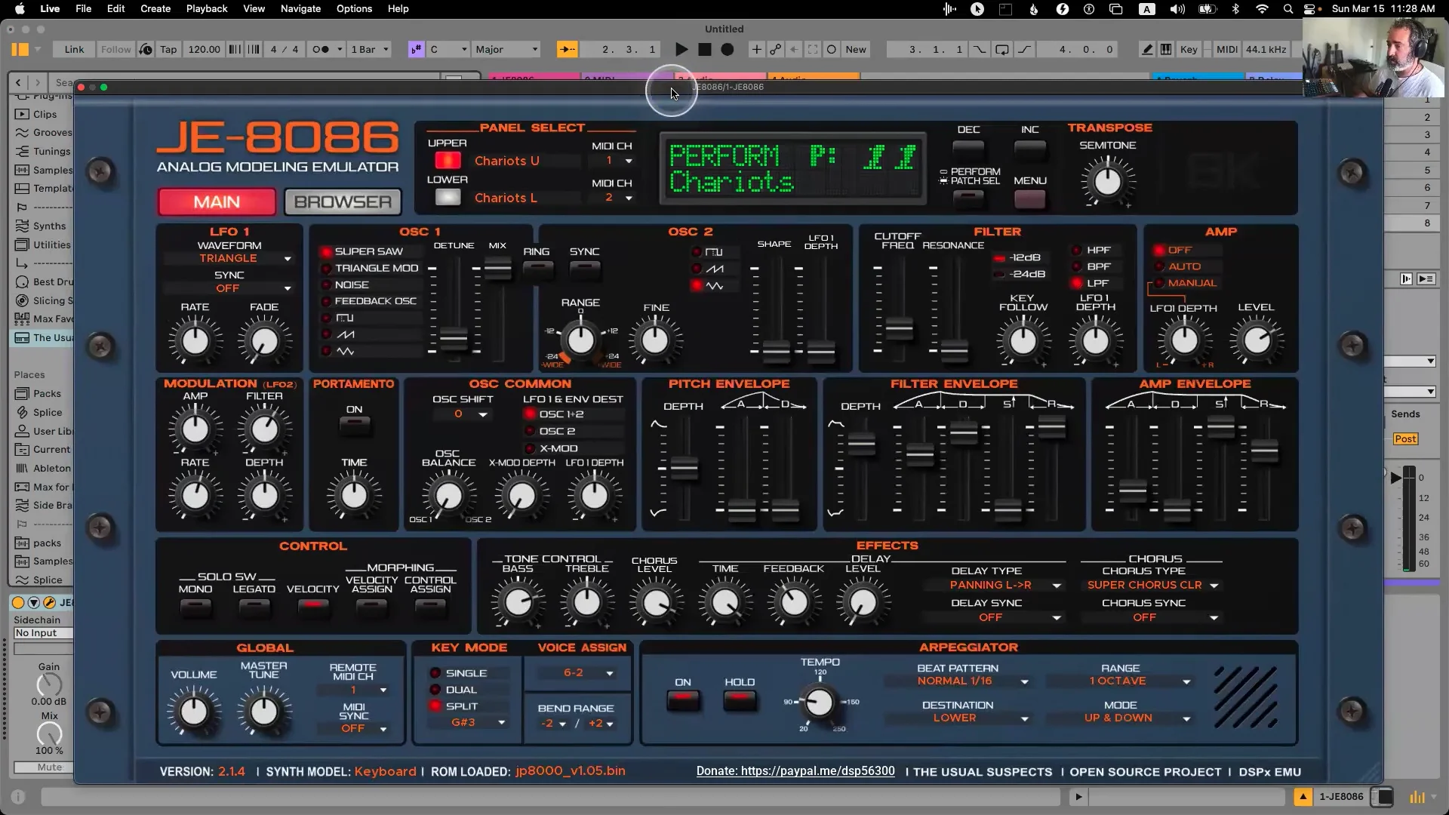Click the Stop button in Live transport
Screen dimensions: 1449x815
coord(705,50)
